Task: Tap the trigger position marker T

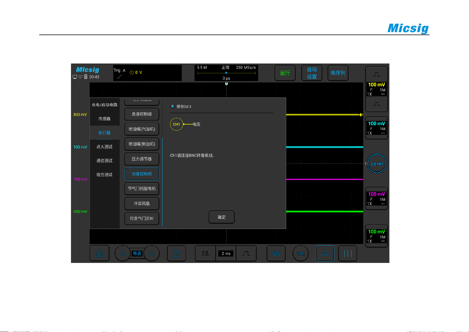Action: 226,84
